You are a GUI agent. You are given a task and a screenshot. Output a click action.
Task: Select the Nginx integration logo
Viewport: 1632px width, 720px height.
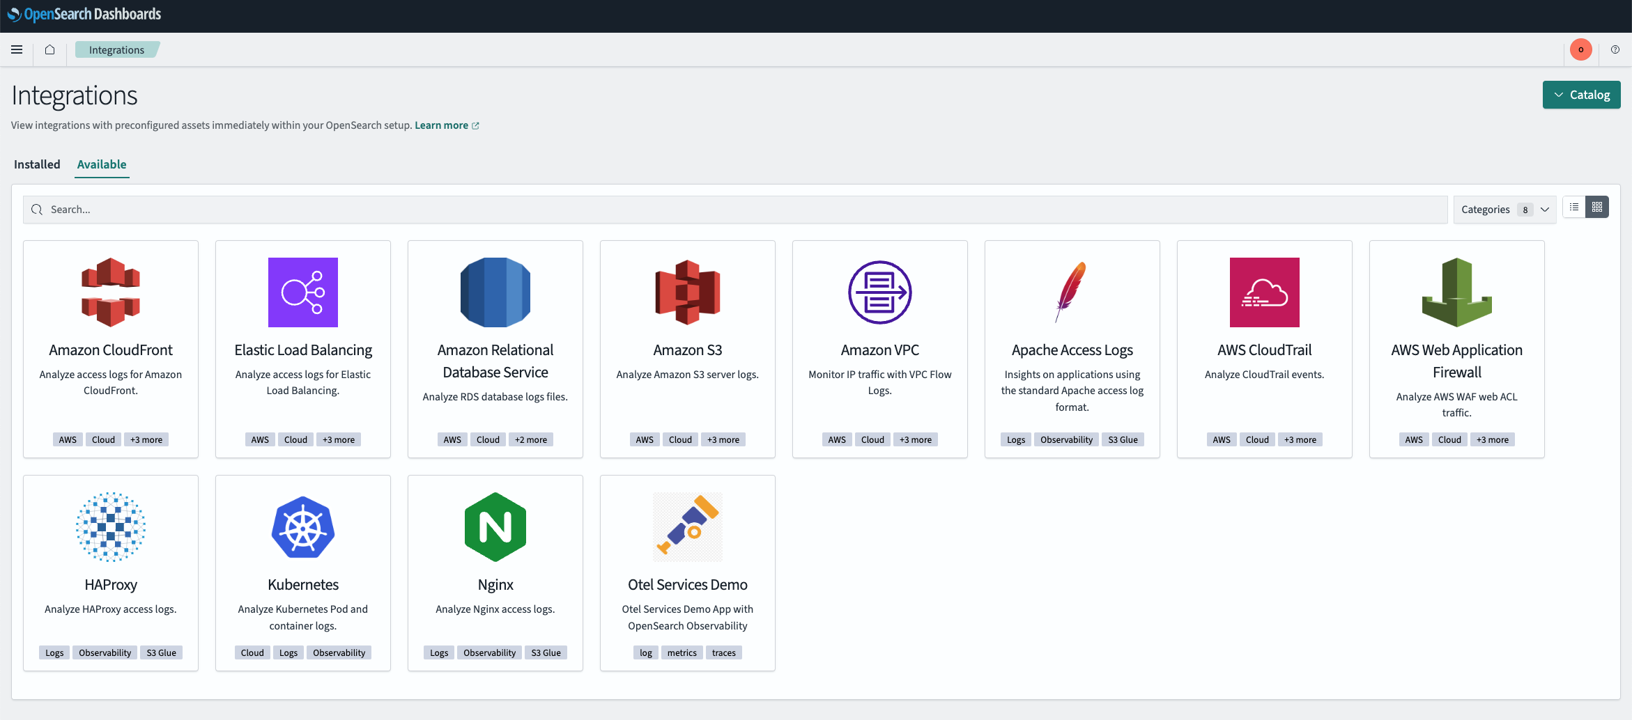click(x=495, y=527)
